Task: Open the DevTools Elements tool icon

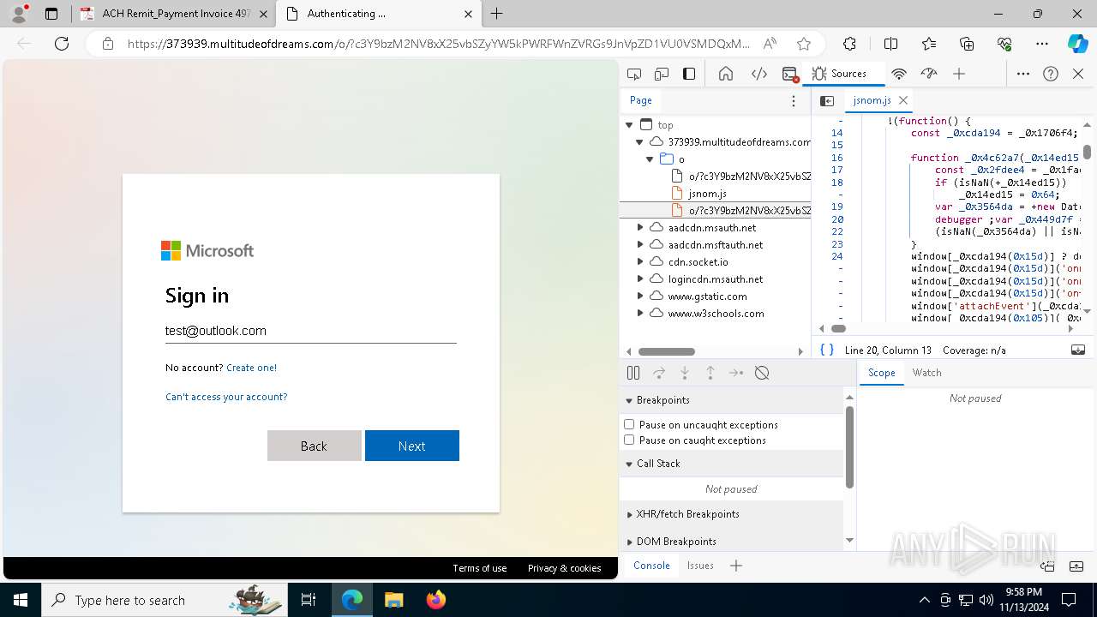Action: [759, 74]
